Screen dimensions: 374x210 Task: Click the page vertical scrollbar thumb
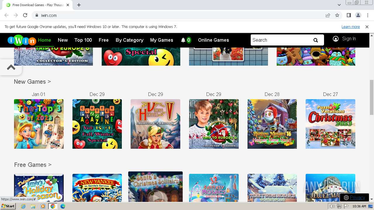(371, 97)
